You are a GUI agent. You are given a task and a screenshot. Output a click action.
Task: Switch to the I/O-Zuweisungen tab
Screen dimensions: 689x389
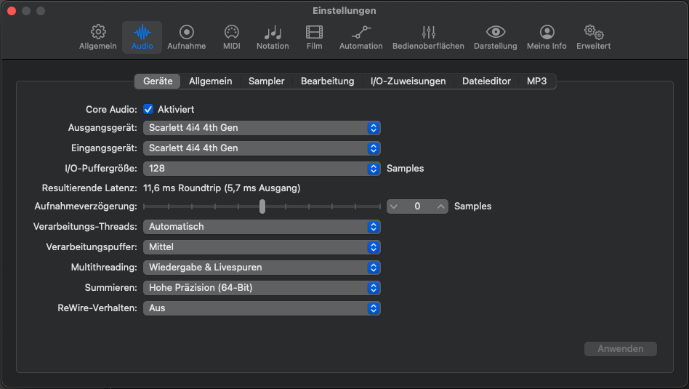coord(408,81)
